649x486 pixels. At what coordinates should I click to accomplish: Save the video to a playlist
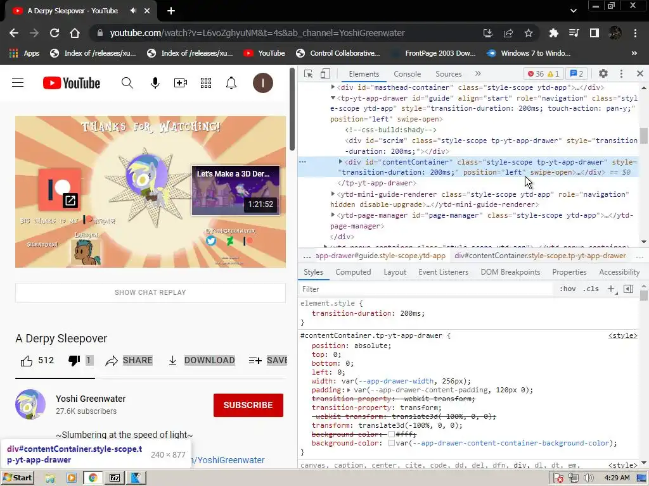(x=268, y=360)
